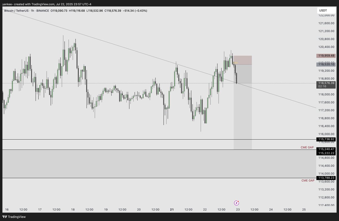339x221 pixels.
Task: Click the 115,240.47 price label
Action: (x=326, y=149)
